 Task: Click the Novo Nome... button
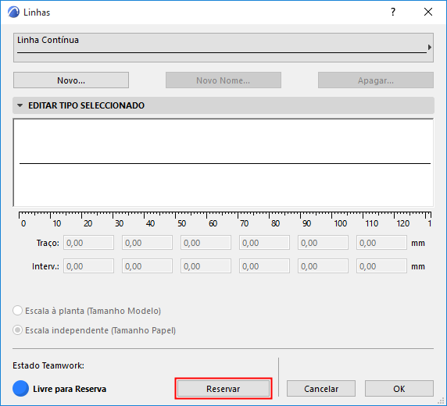223,80
